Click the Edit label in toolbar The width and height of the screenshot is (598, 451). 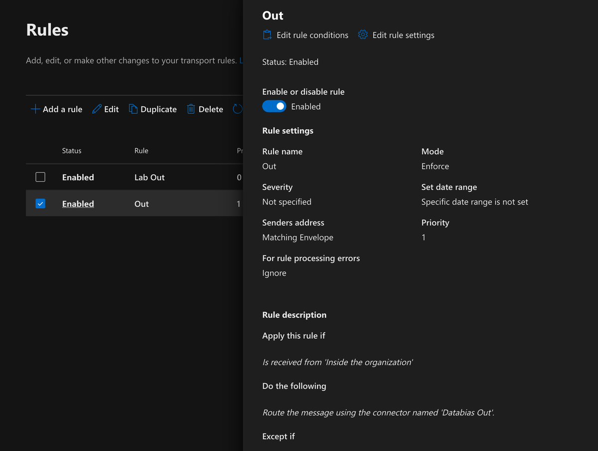click(111, 109)
